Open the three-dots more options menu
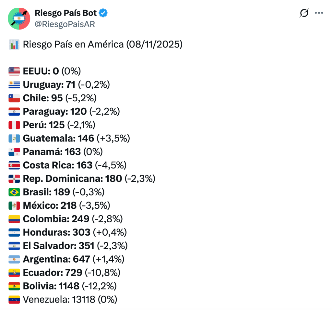Screen dimensions: 332x310 tap(319, 13)
